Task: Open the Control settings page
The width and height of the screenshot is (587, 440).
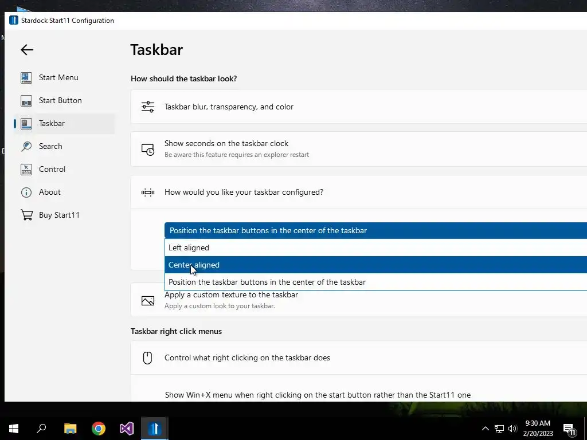Action: pyautogui.click(x=64, y=169)
